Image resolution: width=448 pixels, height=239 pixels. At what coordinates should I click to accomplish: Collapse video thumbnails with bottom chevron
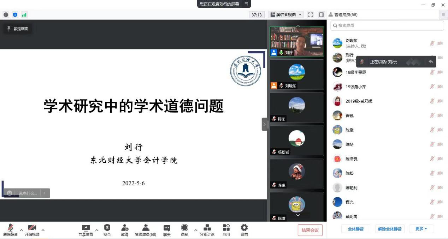298,215
